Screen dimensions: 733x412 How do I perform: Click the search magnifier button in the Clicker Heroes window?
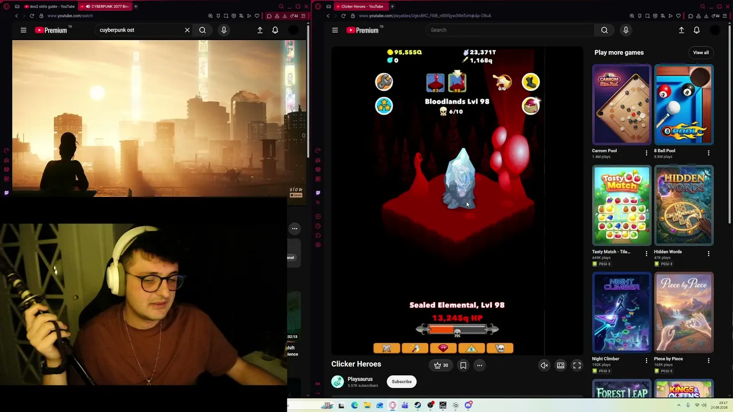(604, 30)
